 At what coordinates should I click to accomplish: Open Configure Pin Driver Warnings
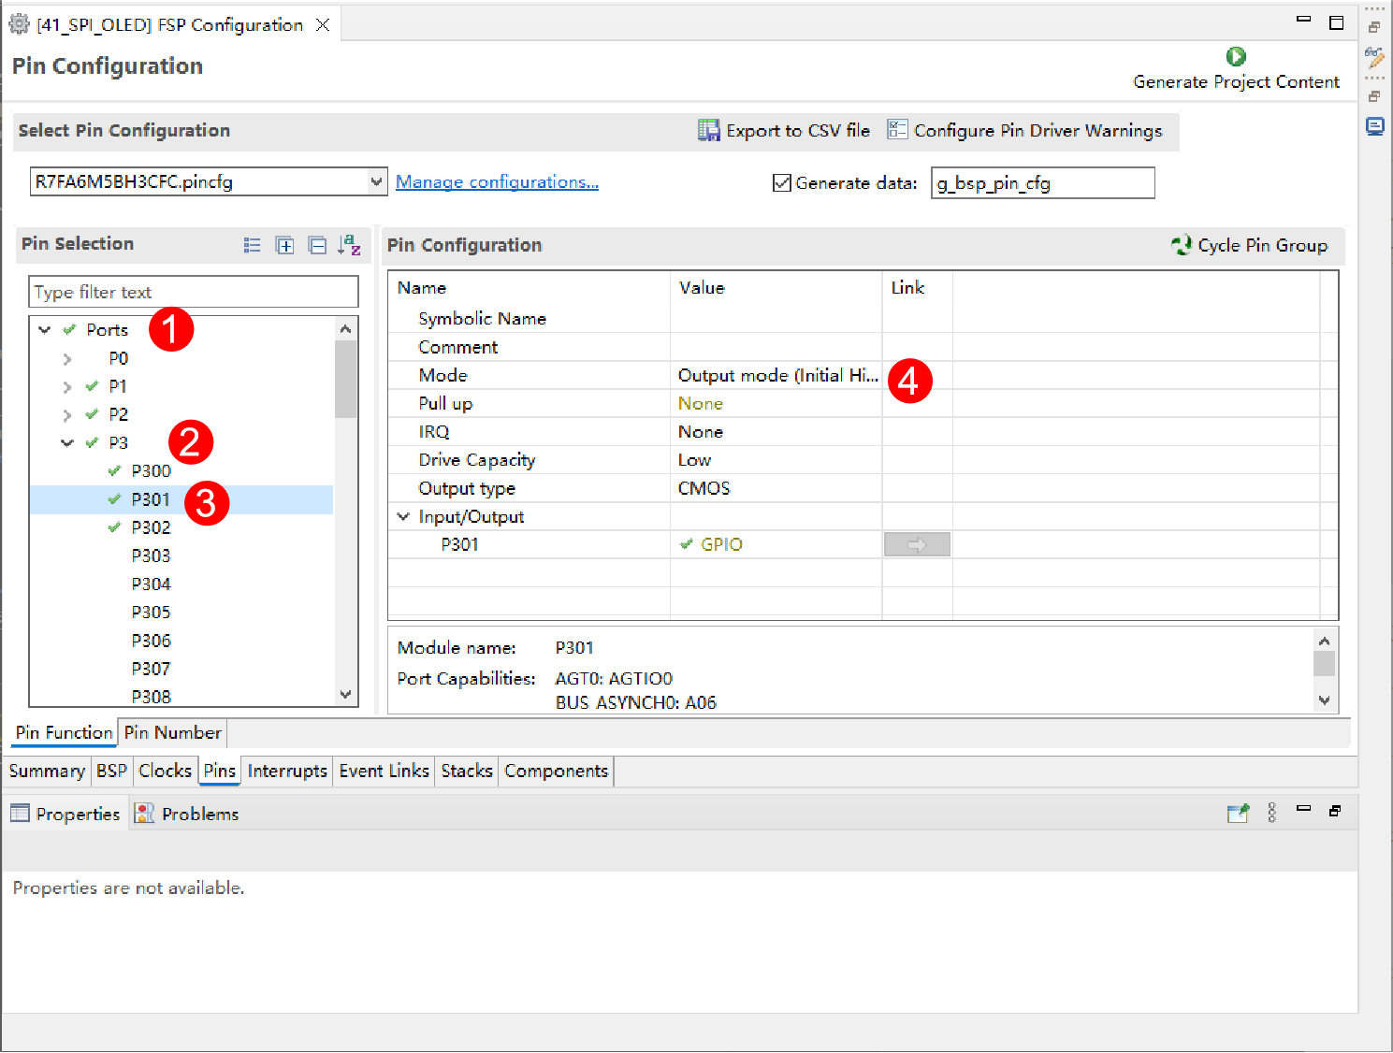pyautogui.click(x=1024, y=130)
